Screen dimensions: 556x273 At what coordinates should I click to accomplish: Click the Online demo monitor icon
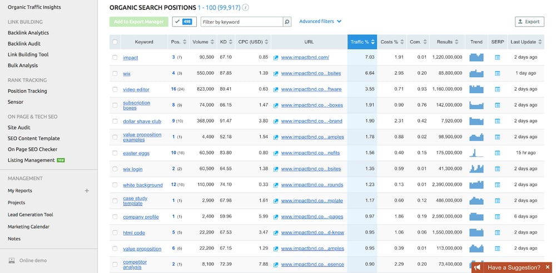(x=12, y=261)
